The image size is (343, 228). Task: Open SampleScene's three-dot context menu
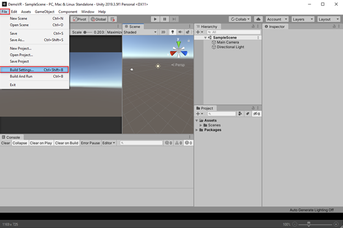(x=258, y=37)
